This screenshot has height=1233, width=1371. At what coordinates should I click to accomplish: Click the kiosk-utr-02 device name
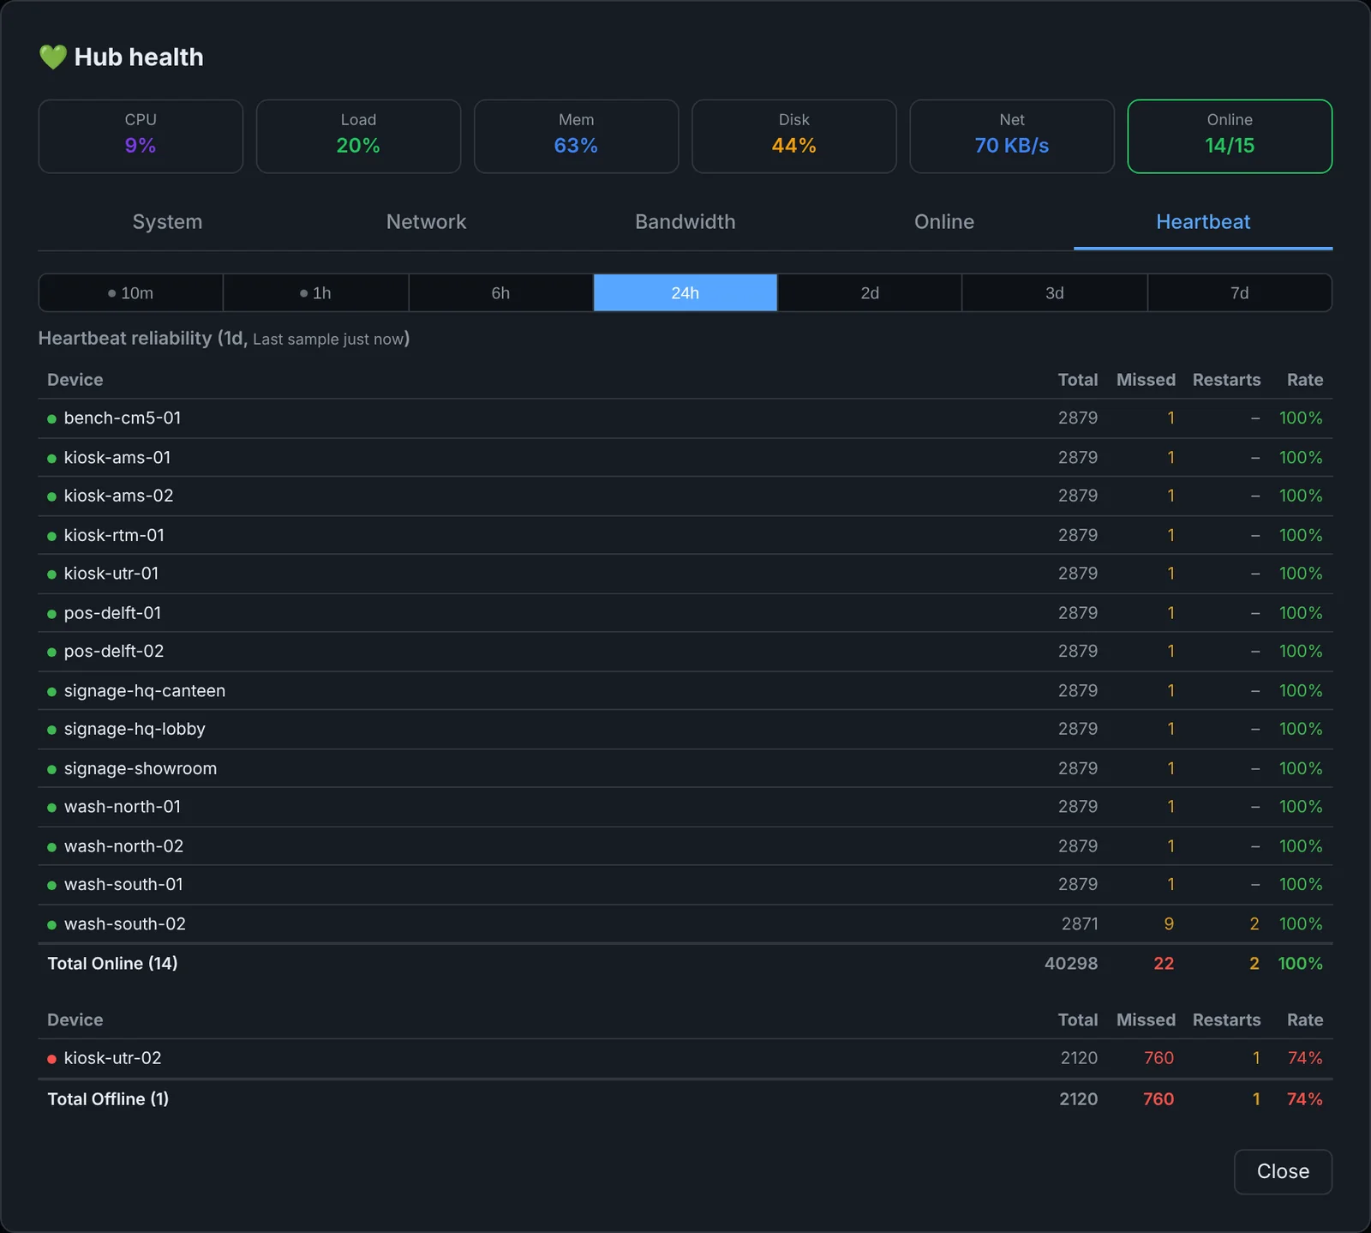(112, 1058)
